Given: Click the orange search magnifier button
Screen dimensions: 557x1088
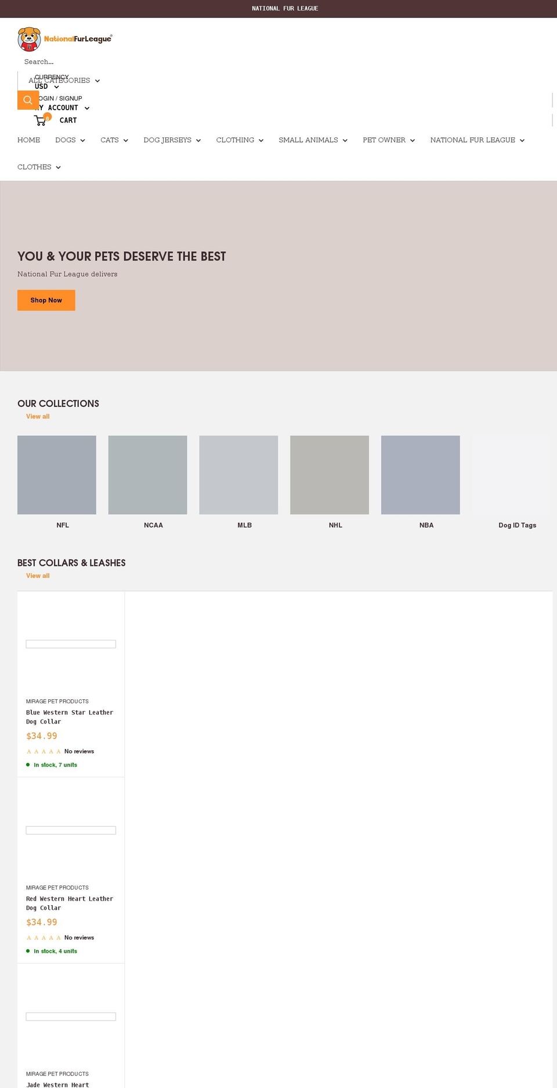Looking at the screenshot, I should 28,100.
